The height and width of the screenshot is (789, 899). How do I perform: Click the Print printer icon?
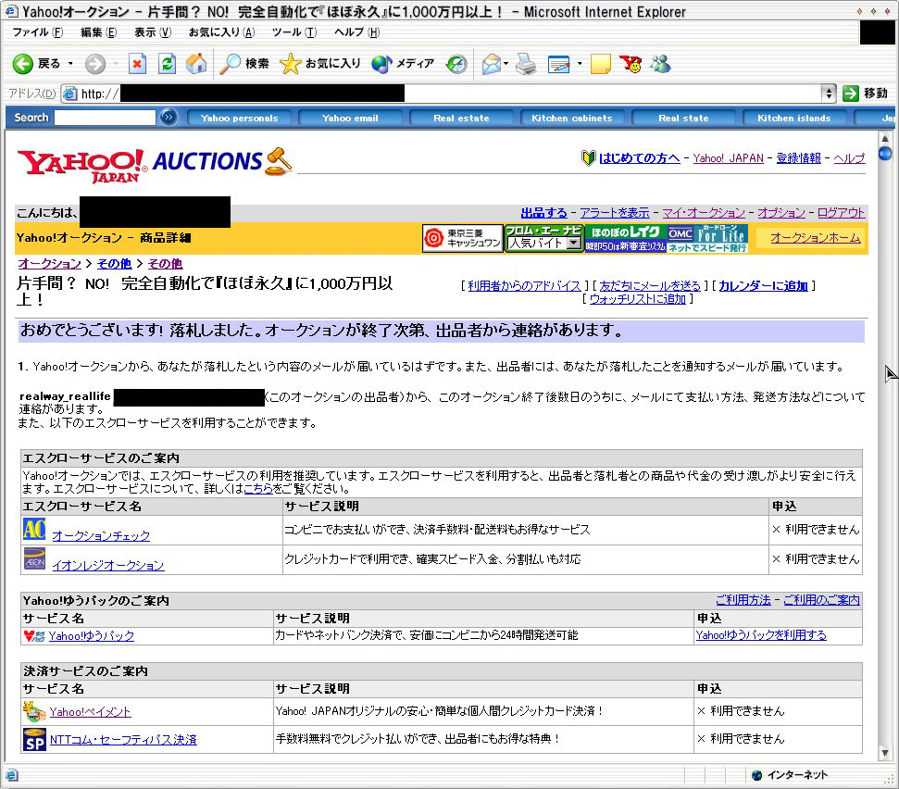click(526, 64)
